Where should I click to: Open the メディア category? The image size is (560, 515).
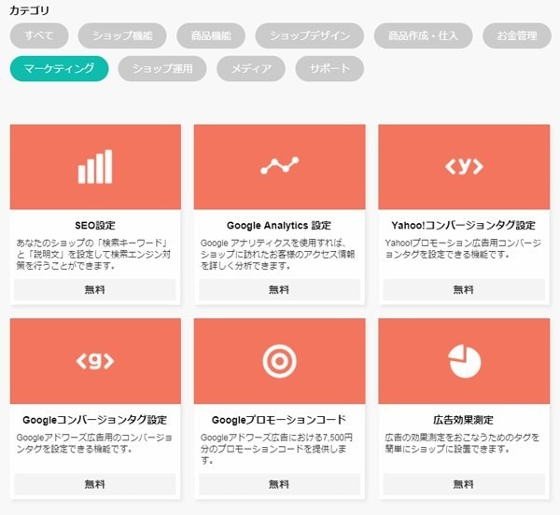[x=251, y=68]
